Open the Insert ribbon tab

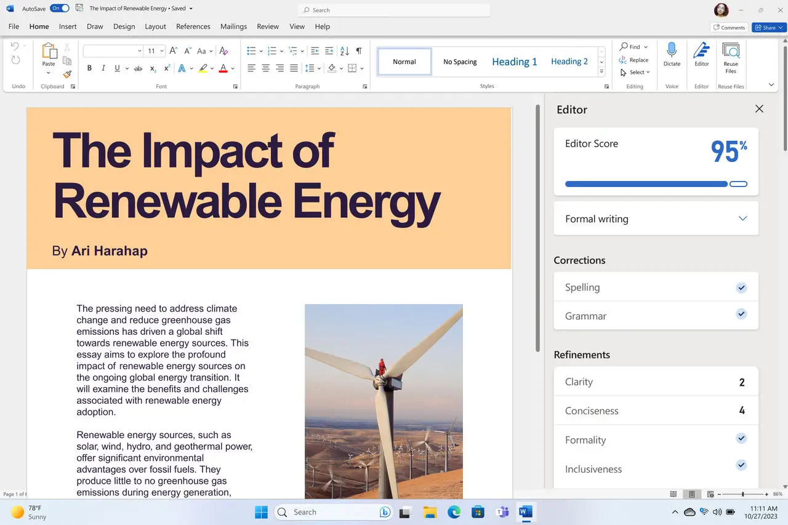[x=68, y=26]
